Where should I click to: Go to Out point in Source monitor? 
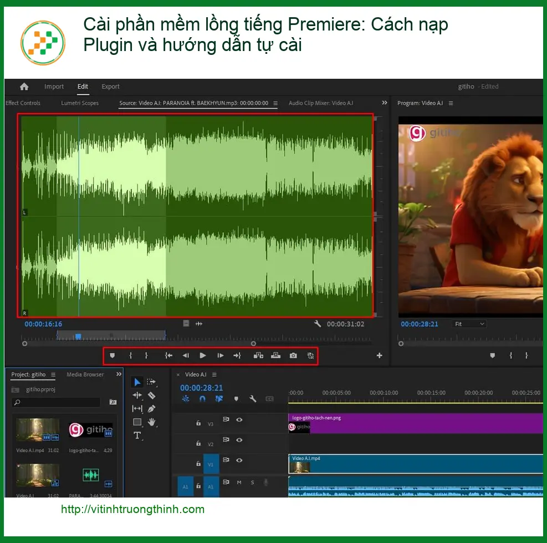click(237, 356)
